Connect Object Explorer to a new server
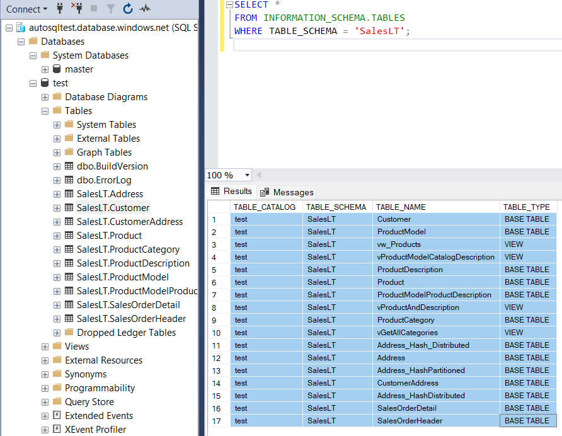 pos(59,9)
